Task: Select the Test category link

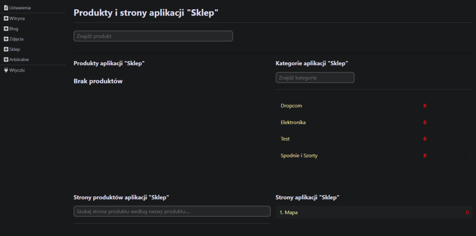Action: [x=285, y=139]
